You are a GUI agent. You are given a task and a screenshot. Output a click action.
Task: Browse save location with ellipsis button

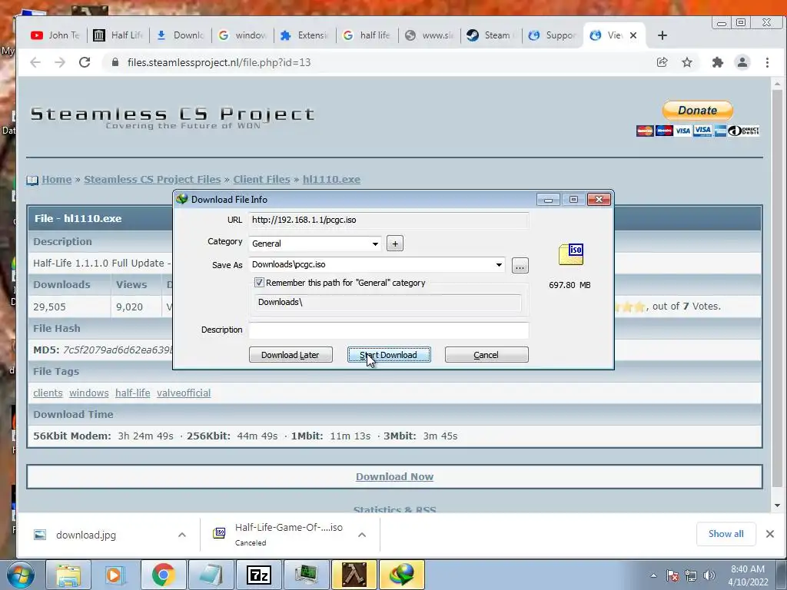coord(520,265)
